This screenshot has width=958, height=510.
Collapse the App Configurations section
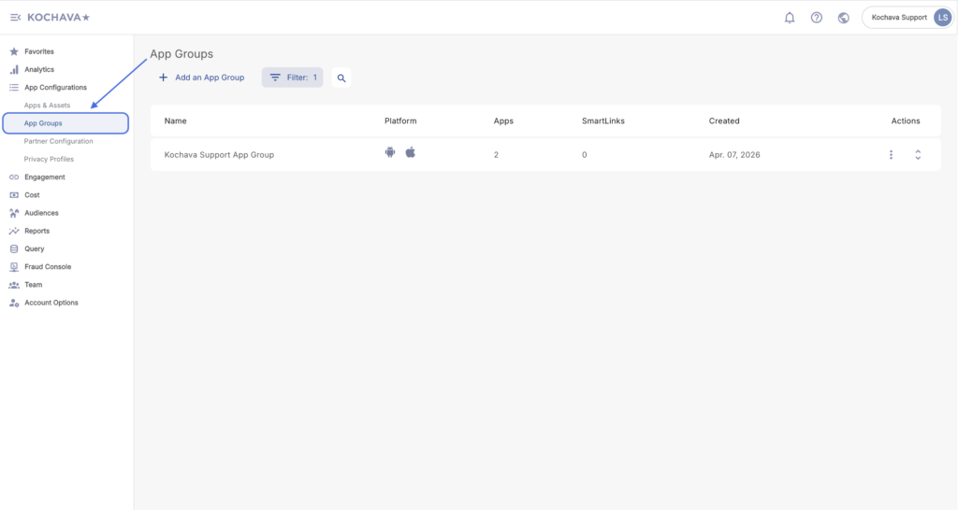55,88
